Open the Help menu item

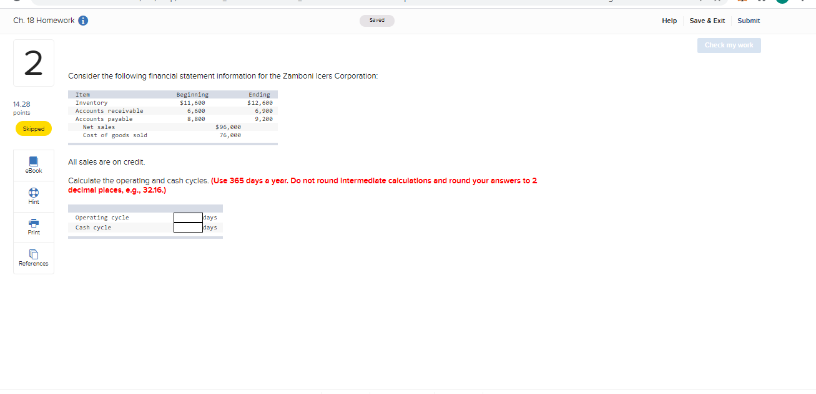click(x=669, y=21)
